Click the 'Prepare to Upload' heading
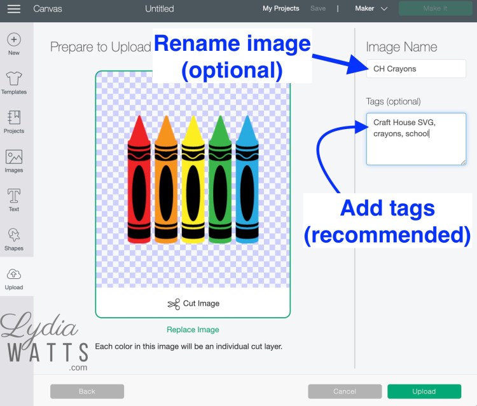Viewport: 477px width, 406px height. coord(100,47)
